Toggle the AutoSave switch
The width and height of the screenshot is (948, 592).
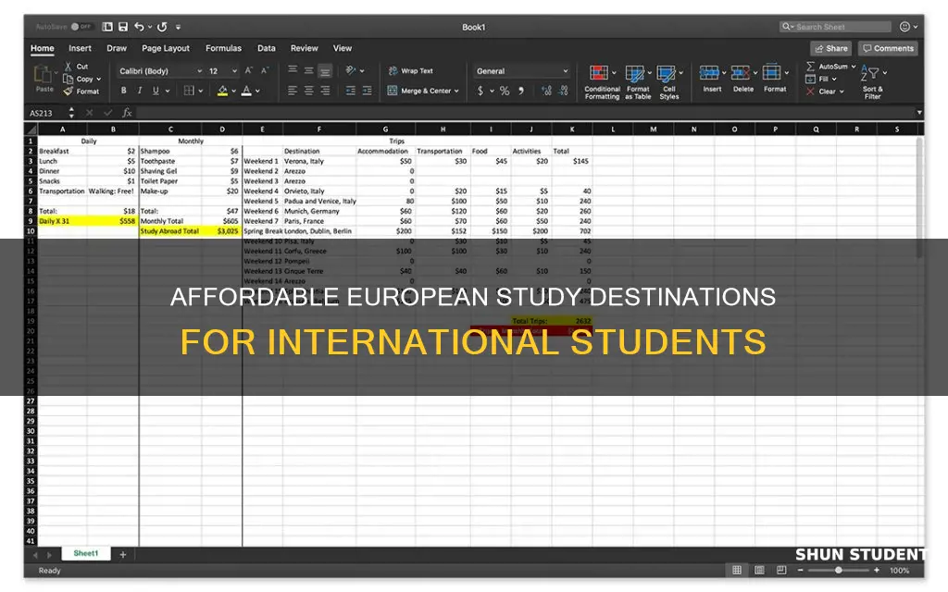pos(81,27)
